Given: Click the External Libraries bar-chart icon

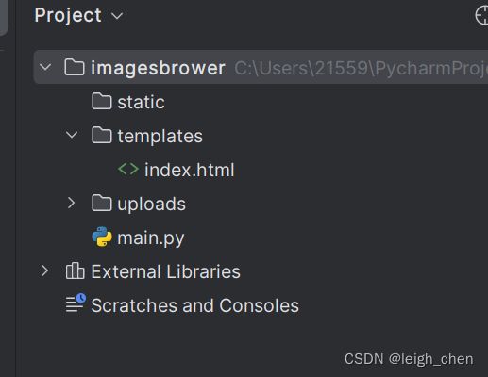Looking at the screenshot, I should (x=75, y=270).
